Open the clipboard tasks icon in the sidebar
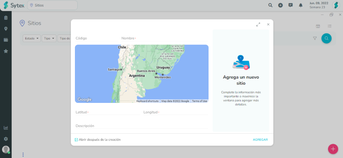Screen dimensions: 343x158 (6, 18)
